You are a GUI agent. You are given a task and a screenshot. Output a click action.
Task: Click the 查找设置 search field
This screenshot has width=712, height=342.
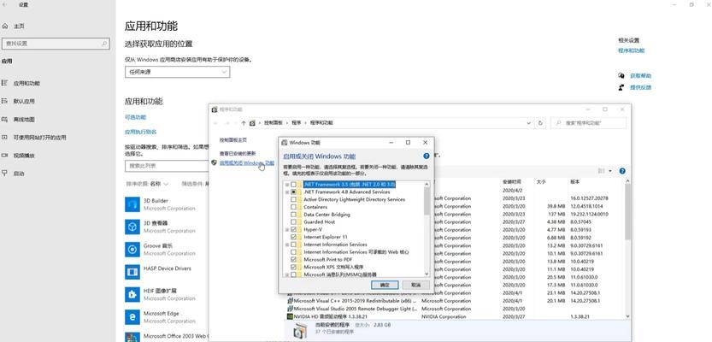[56, 44]
